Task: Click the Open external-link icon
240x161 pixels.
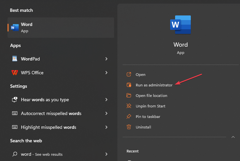Action: [129, 74]
